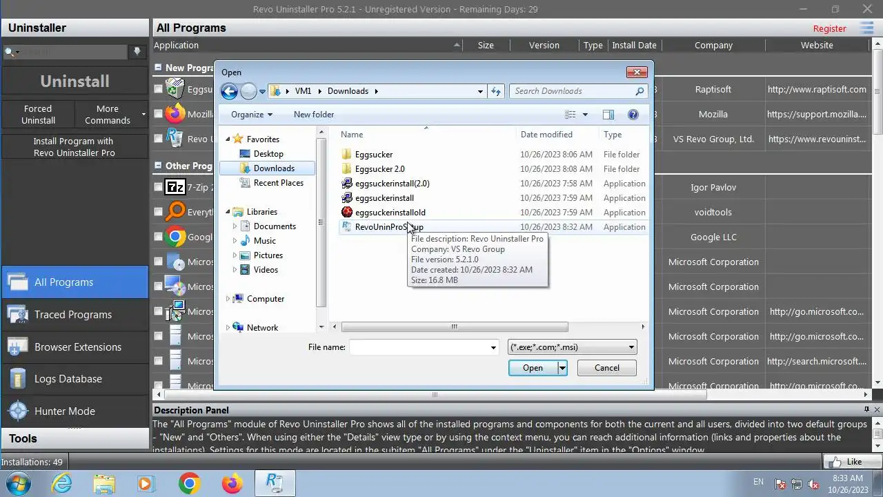Check the Mozilla row checkbox
This screenshot has height=497, width=883.
(159, 114)
